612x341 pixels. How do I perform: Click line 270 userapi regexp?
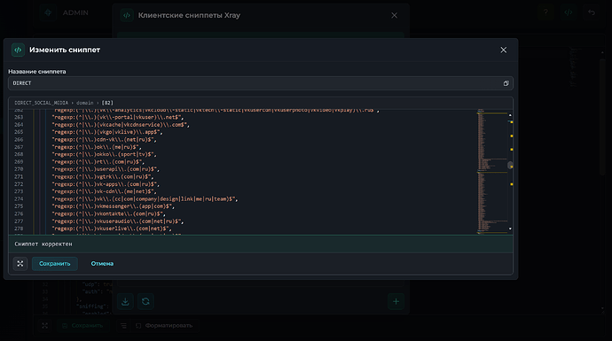coord(106,169)
